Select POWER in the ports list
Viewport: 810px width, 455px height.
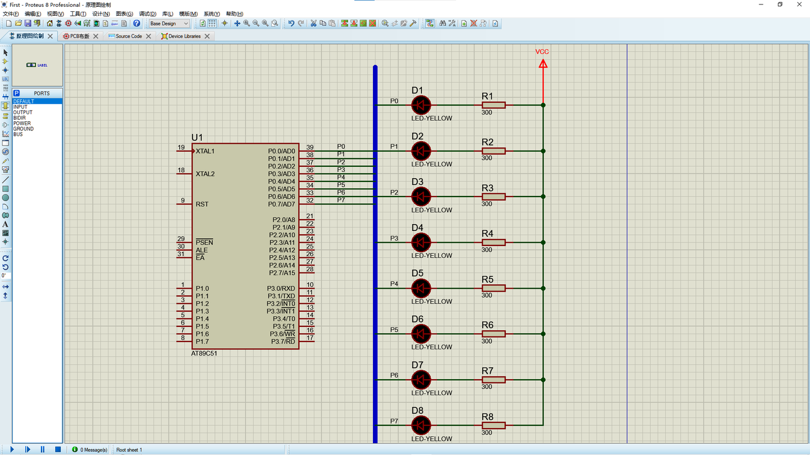(x=22, y=124)
